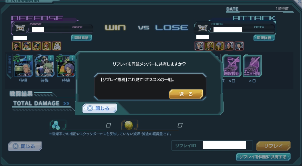Click the gold リプレイ button
The width and height of the screenshot is (302, 166).
273,146
